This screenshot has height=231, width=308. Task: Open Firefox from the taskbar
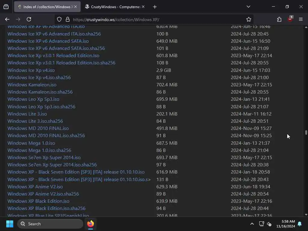[x=91, y=224]
